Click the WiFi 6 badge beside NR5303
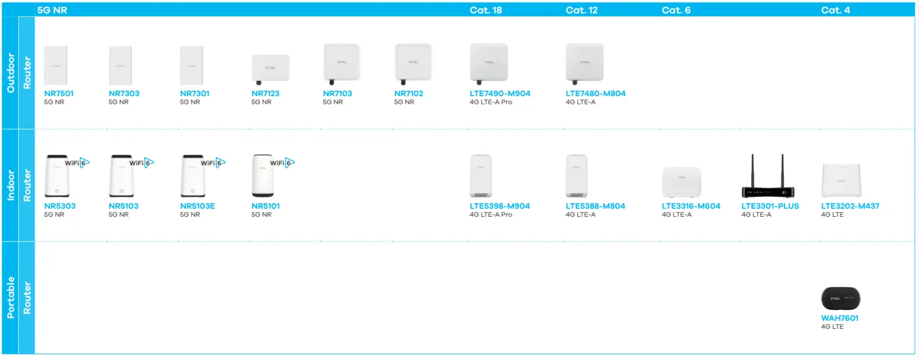The image size is (919, 358). (x=77, y=163)
